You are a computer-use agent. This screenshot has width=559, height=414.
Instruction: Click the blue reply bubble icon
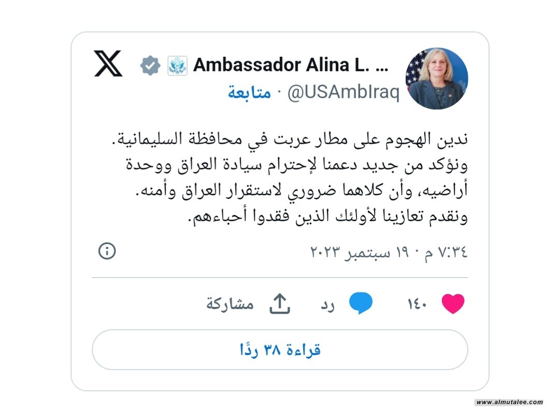[x=361, y=303]
